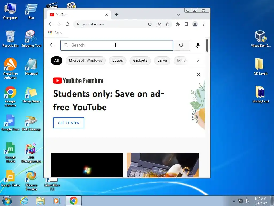
Task: Toggle Chrome's side panel
Action: (x=187, y=24)
